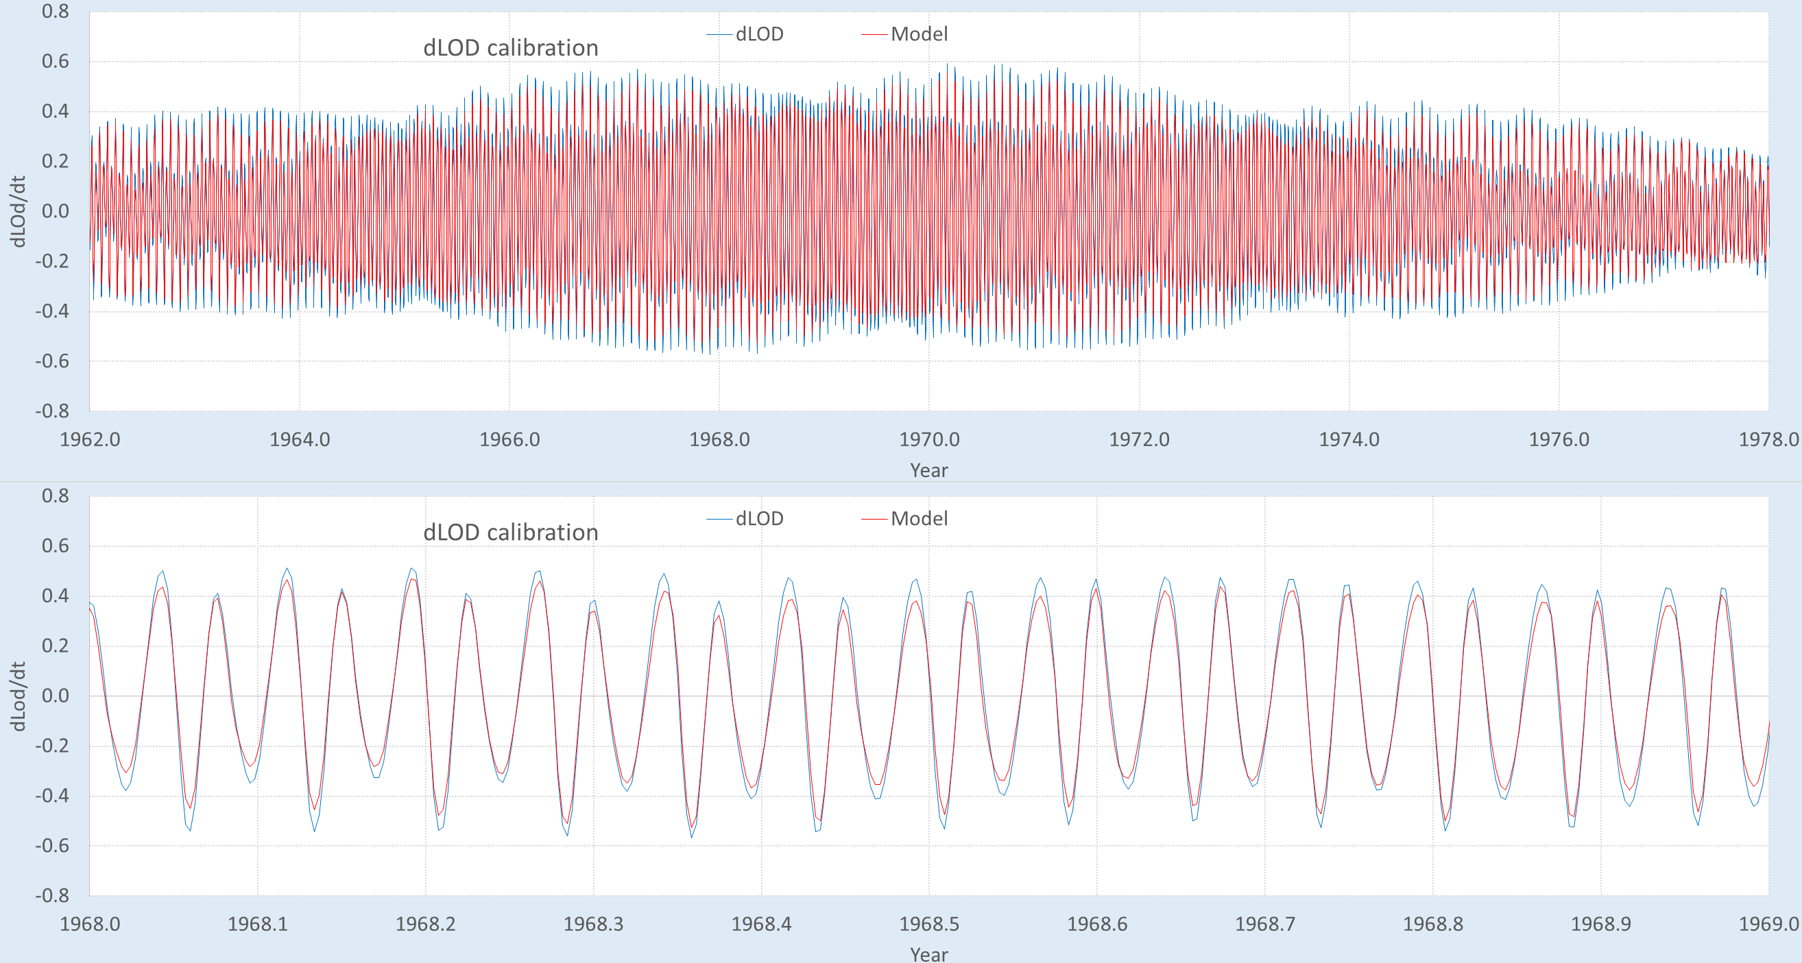The height and width of the screenshot is (963, 1802).
Task: Click the 1976.0 tick label on top axis
Action: (x=1559, y=439)
